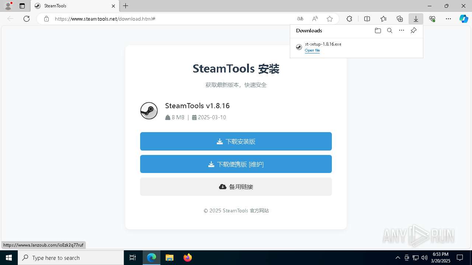
Task: Open File Explorer from taskbar
Action: point(169,258)
